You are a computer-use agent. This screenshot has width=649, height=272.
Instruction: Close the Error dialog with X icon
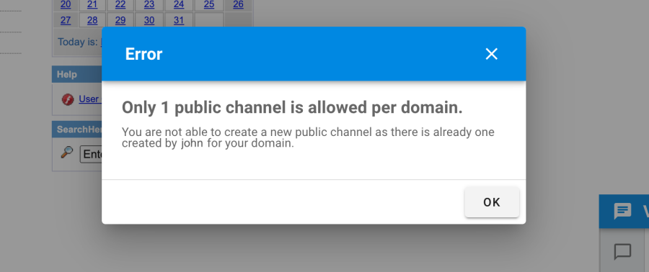pyautogui.click(x=491, y=54)
